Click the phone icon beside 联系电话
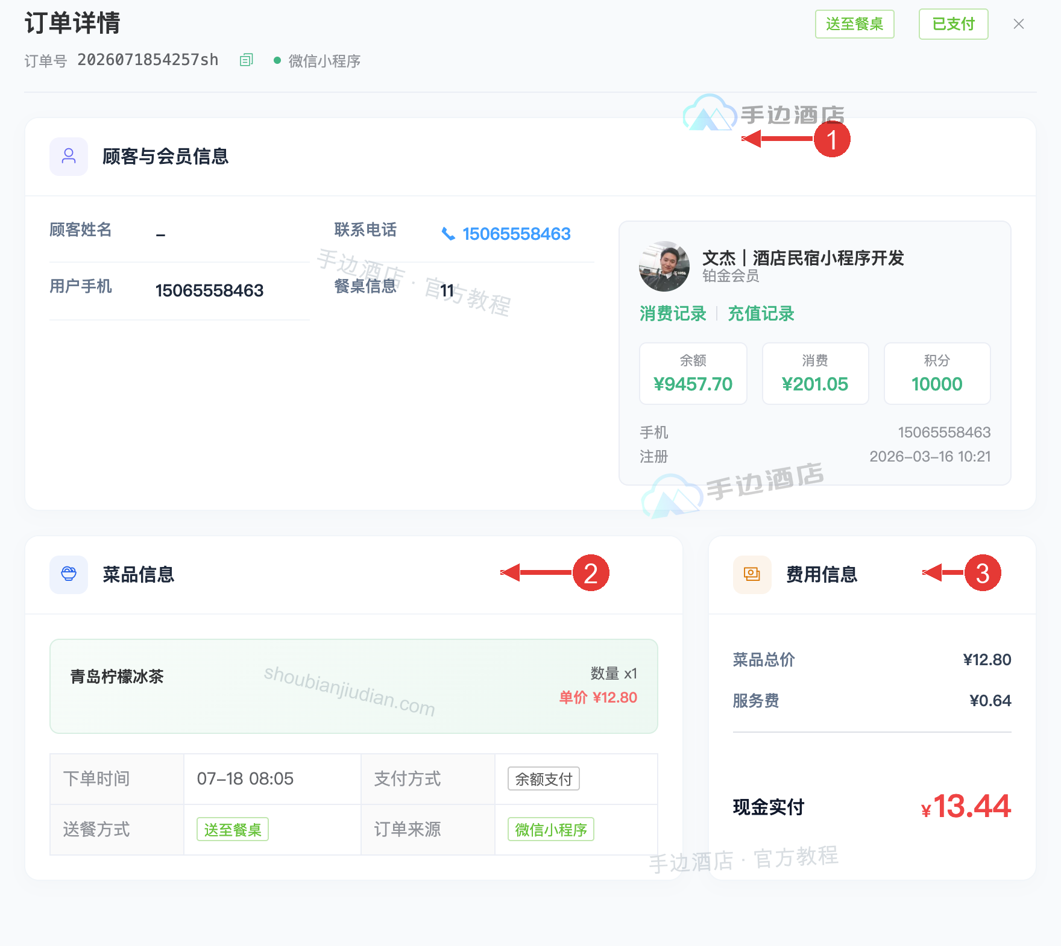 (448, 234)
